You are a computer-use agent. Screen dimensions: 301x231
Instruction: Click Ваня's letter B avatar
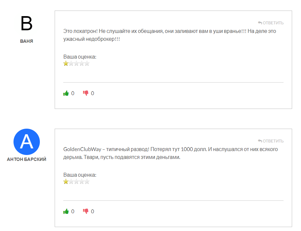tap(26, 24)
